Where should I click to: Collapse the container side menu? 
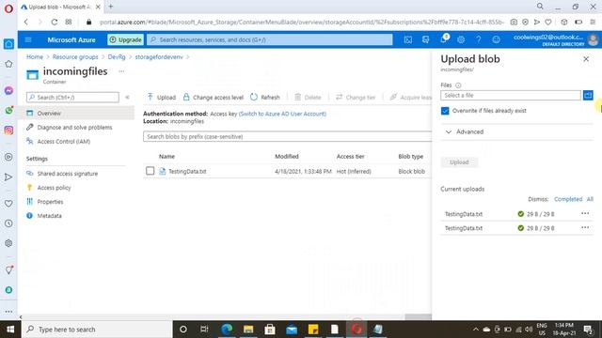[127, 98]
